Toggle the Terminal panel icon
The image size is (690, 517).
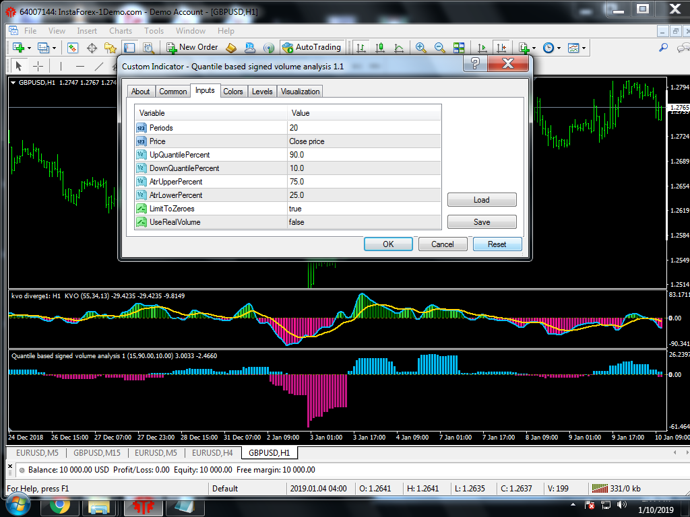coord(129,48)
